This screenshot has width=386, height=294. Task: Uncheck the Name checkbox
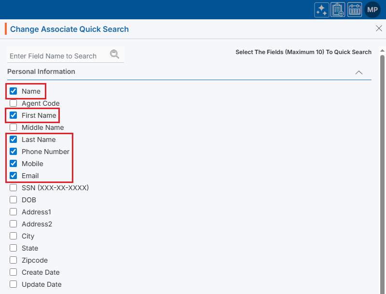(x=14, y=91)
